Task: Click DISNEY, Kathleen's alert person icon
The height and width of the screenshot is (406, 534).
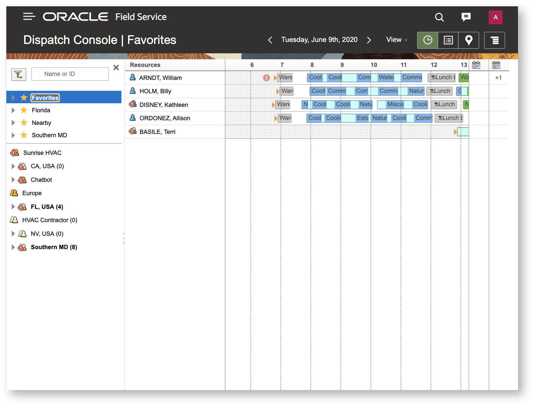Action: (133, 104)
